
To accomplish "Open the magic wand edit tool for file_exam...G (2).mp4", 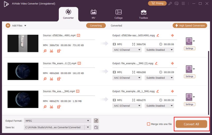I will coord(45,79).
